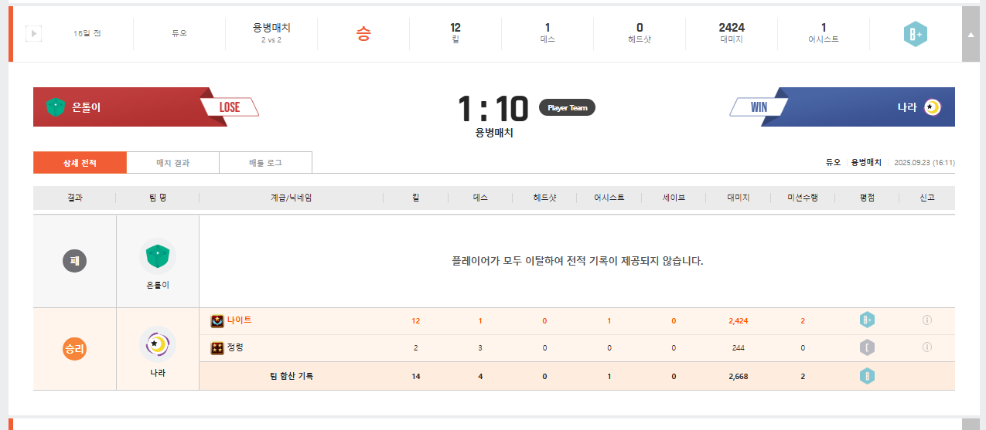Report player 정령 via info icon
Viewport: 986px width, 430px height.
tap(926, 347)
